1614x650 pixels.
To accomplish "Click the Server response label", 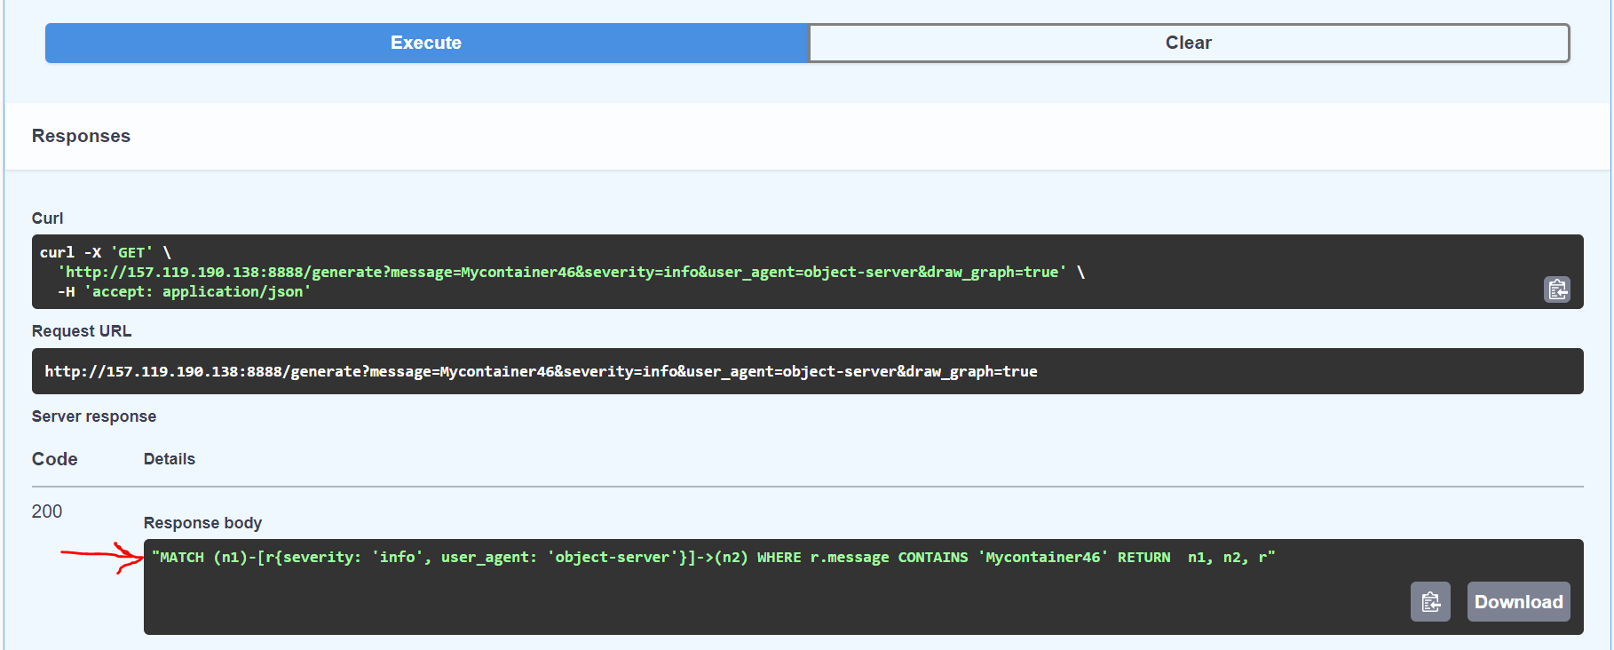I will (x=94, y=416).
